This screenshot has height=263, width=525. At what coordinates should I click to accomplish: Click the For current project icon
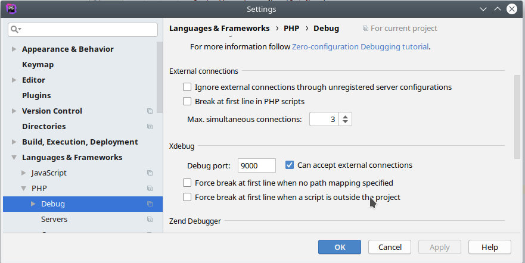[365, 29]
